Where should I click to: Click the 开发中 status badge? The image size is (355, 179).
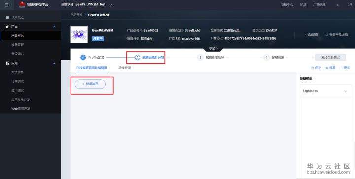tap(98, 38)
